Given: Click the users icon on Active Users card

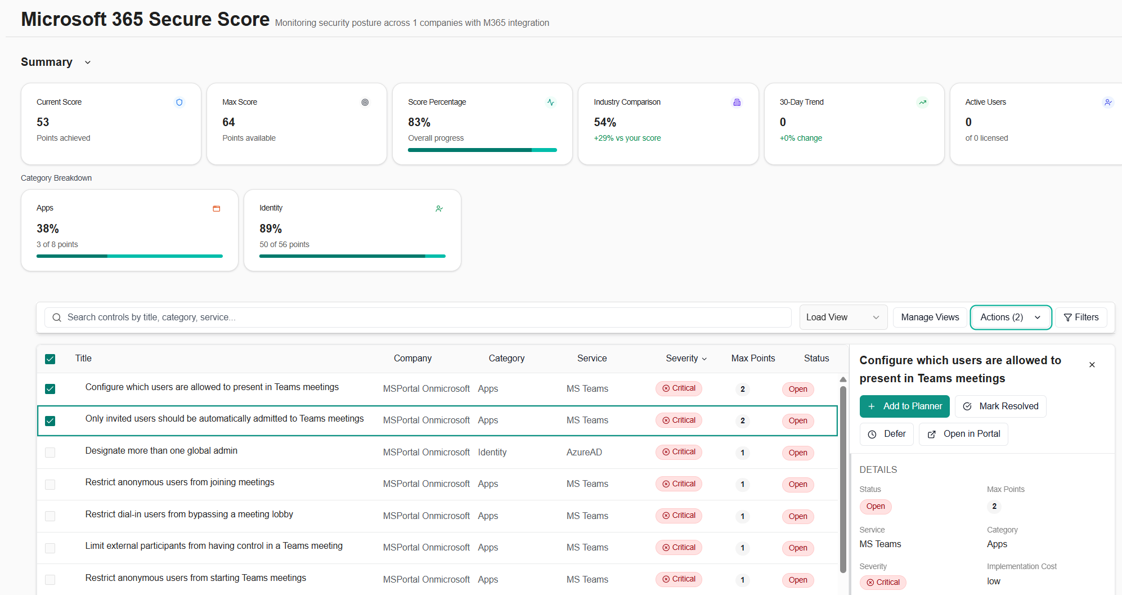Looking at the screenshot, I should point(1108,102).
